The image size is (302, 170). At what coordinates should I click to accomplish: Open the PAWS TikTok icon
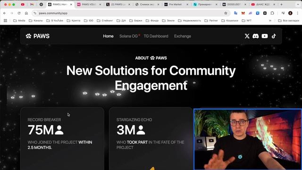(274, 36)
